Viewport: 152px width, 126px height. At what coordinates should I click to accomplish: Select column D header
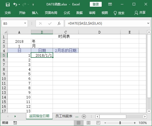point(99,32)
